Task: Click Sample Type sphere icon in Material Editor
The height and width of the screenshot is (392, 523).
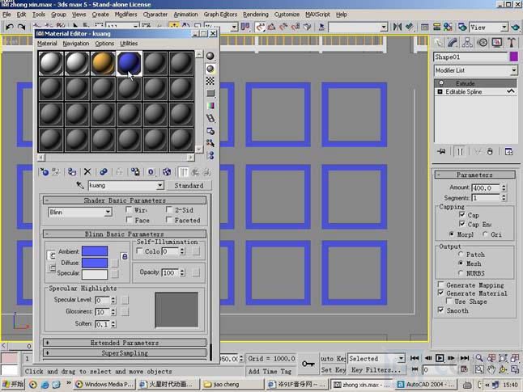Action: 210,56
